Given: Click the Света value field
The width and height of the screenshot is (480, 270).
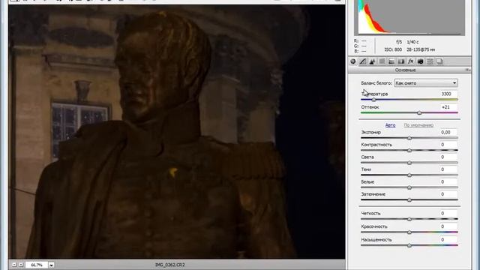Looking at the screenshot, I should (448, 157).
